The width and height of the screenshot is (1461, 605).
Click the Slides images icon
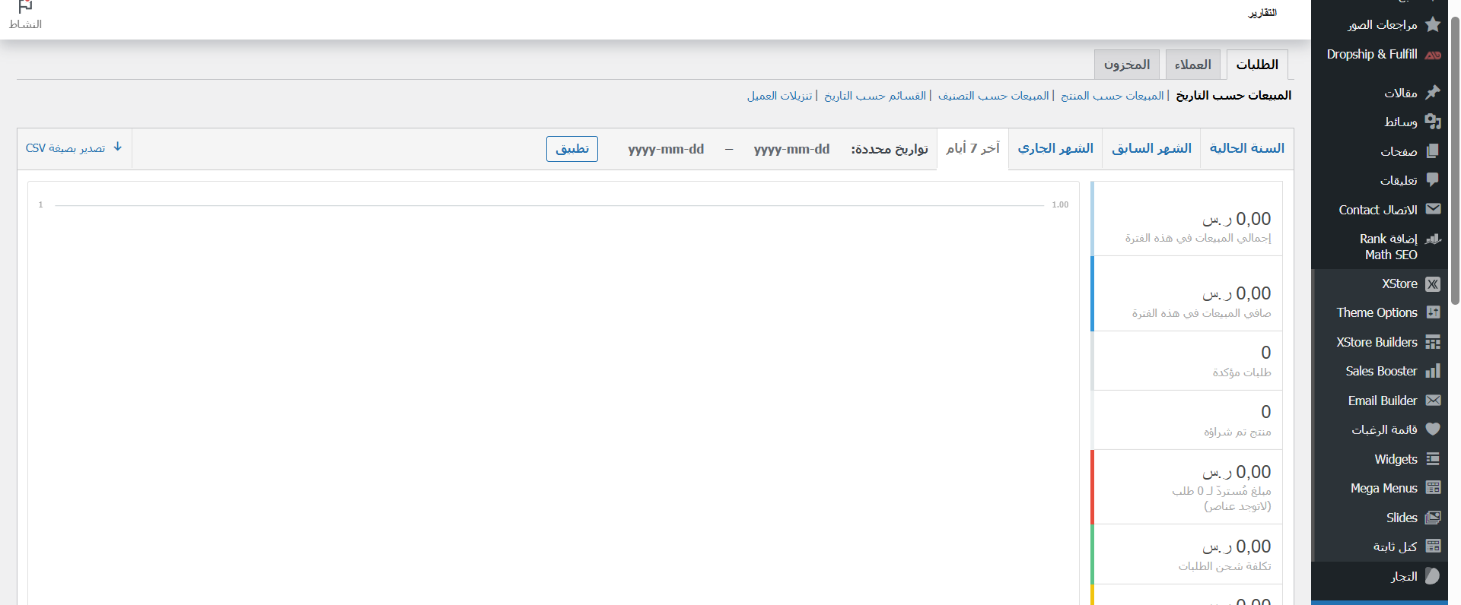coord(1433,518)
